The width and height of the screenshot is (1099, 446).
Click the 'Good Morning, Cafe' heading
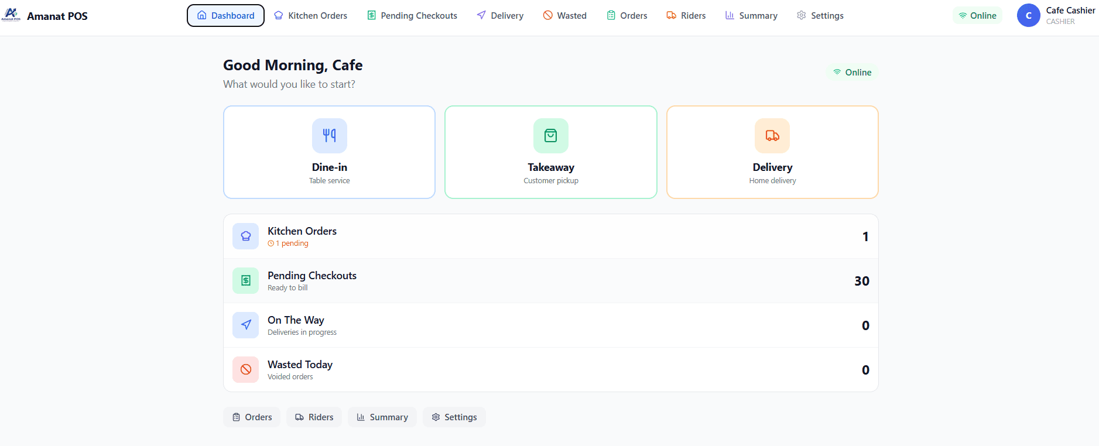coord(293,65)
